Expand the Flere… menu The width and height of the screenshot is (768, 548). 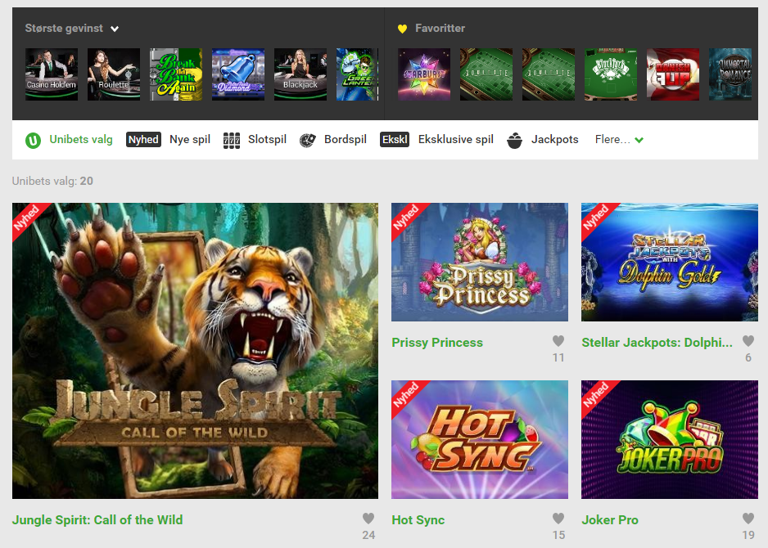[x=619, y=139]
